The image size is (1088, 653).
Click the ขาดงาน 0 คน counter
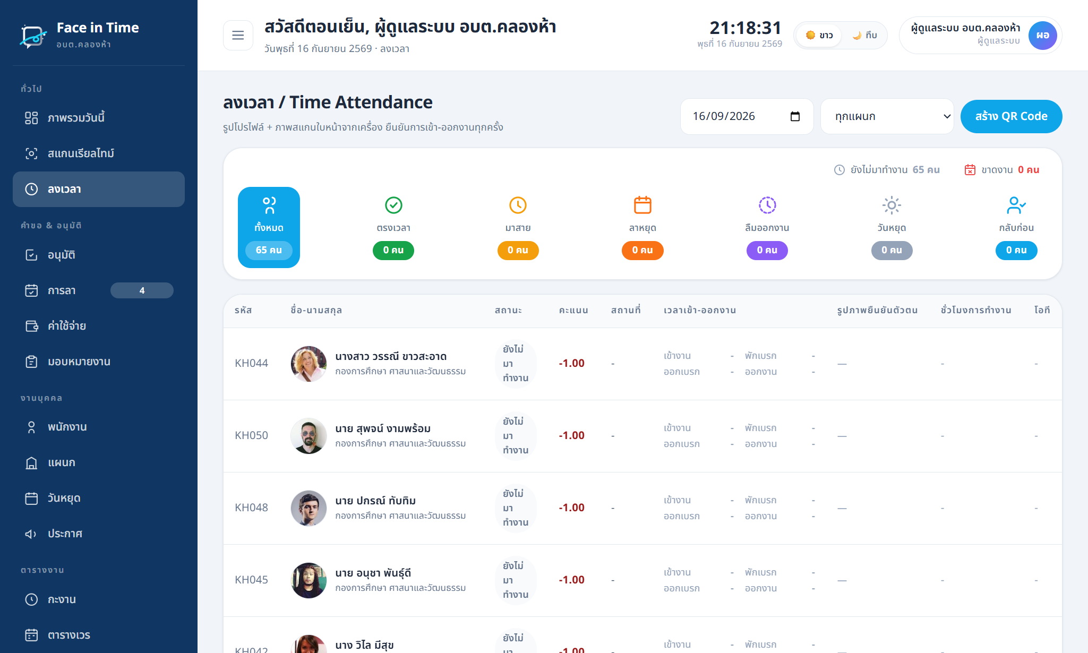1002,170
